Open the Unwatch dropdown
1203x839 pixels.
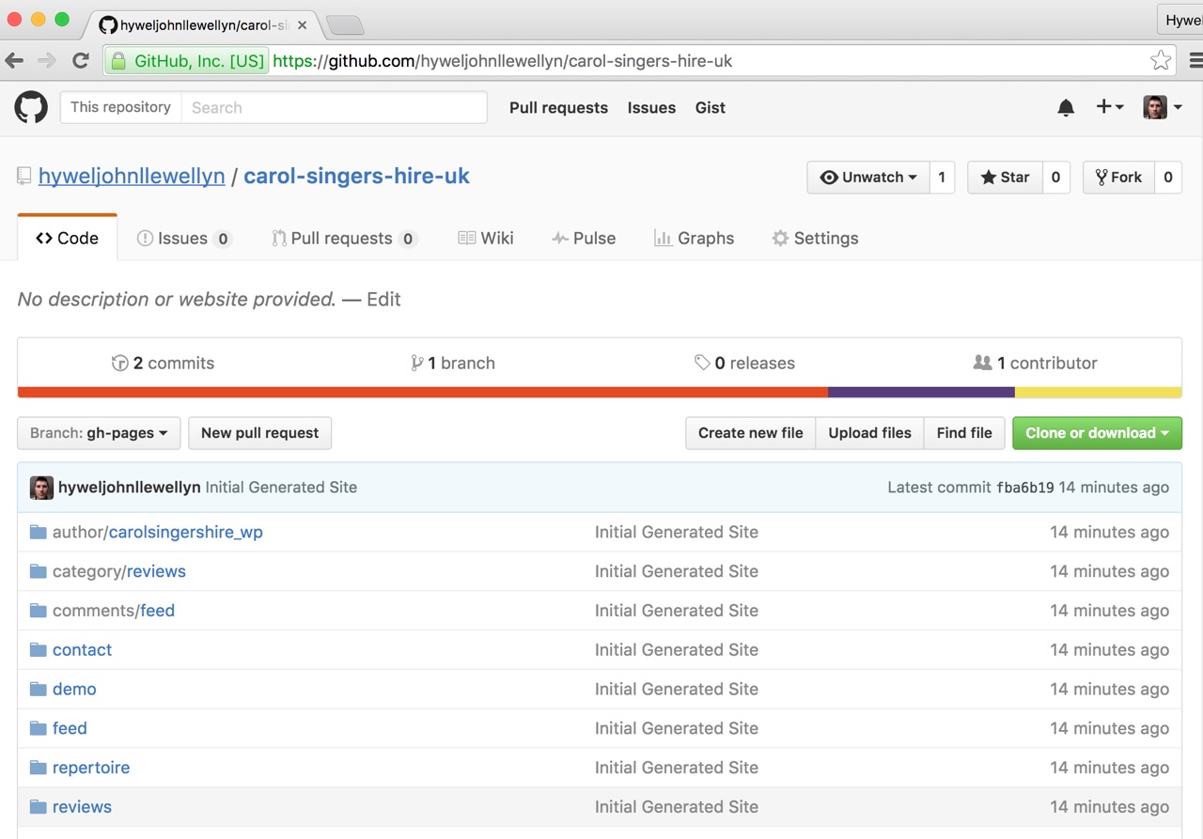point(868,177)
